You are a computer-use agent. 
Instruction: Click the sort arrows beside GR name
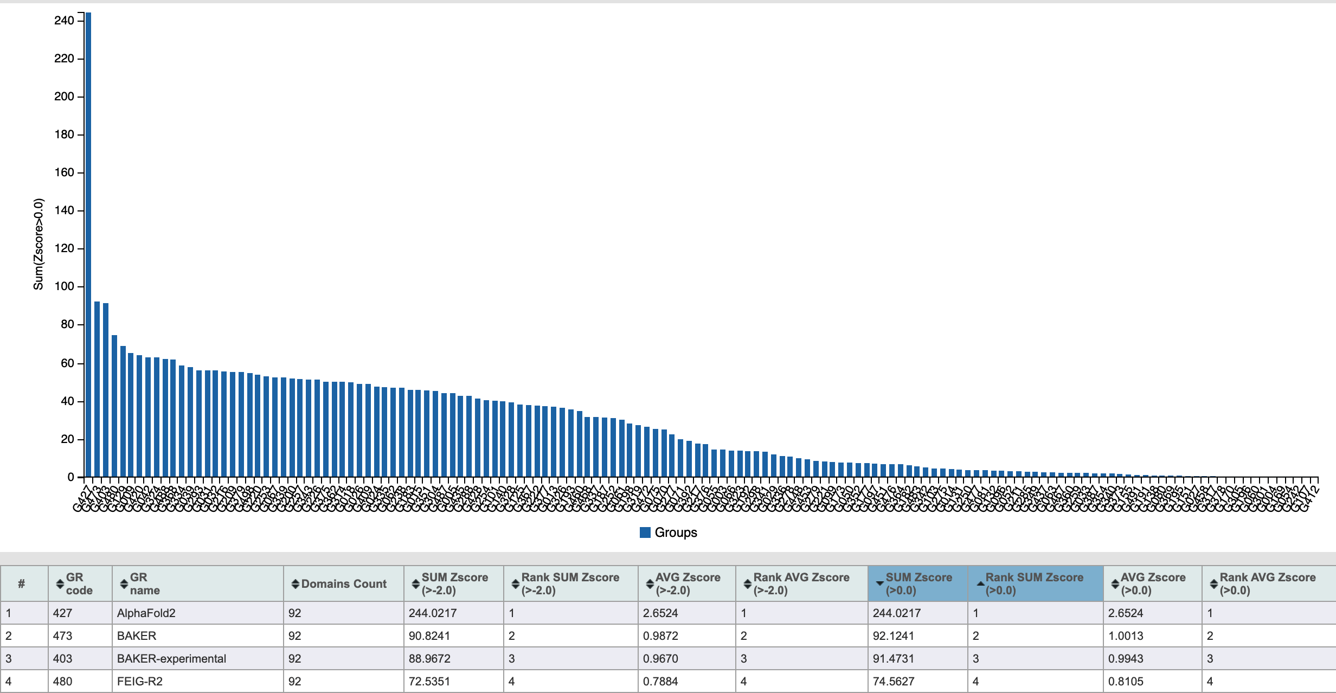pos(124,584)
